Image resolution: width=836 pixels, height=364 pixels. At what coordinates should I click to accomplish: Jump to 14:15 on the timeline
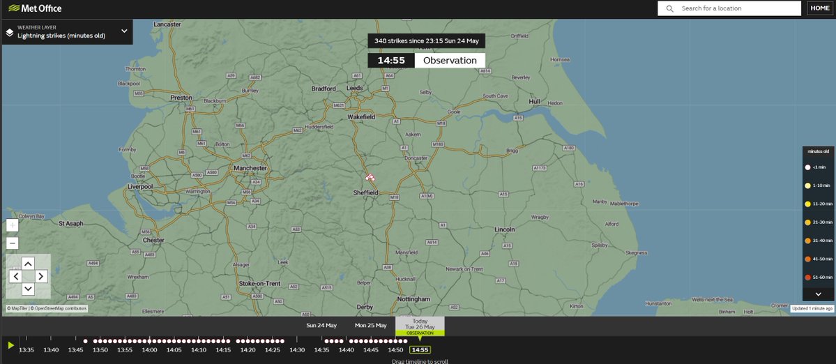pyautogui.click(x=223, y=350)
